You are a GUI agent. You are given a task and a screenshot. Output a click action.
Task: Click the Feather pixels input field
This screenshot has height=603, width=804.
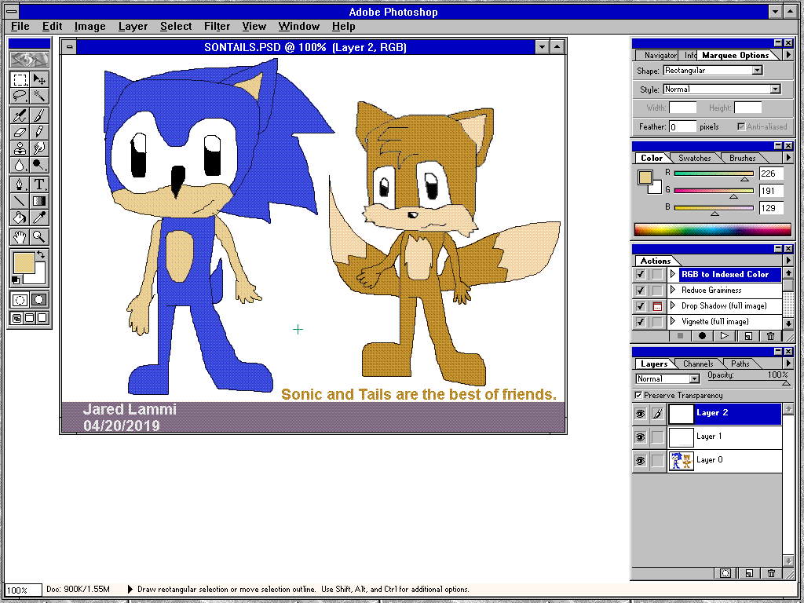[682, 126]
